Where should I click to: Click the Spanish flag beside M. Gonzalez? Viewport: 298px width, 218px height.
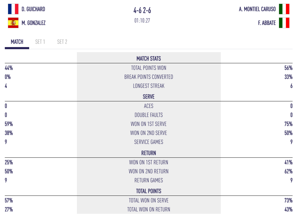pos(13,23)
